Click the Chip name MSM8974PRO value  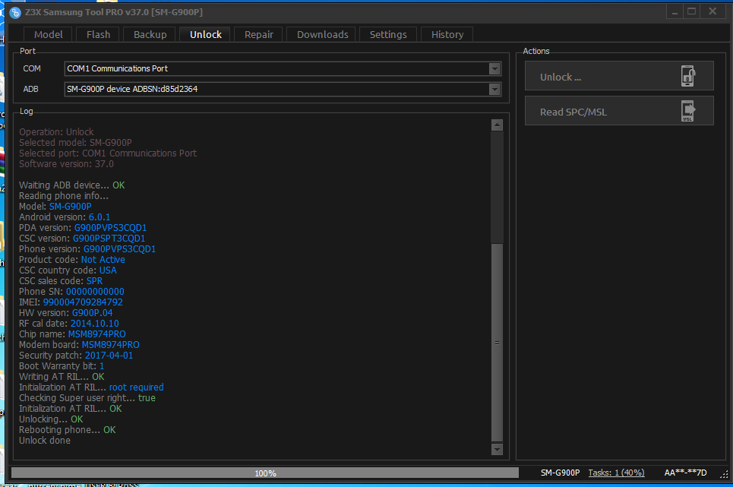(x=96, y=334)
